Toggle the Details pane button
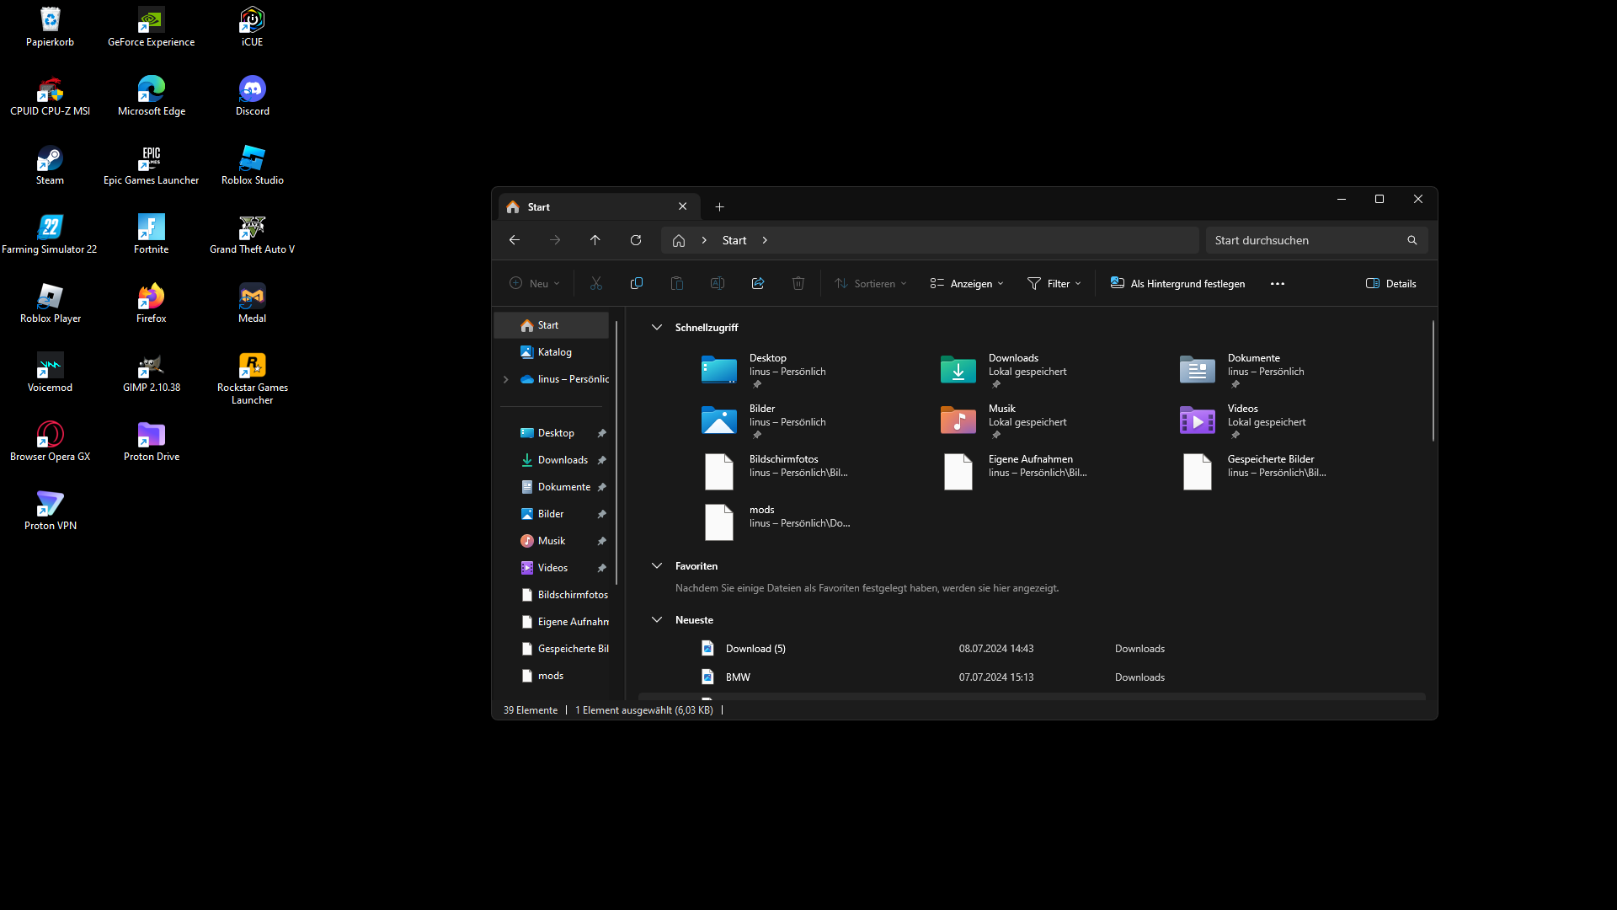 coord(1390,283)
